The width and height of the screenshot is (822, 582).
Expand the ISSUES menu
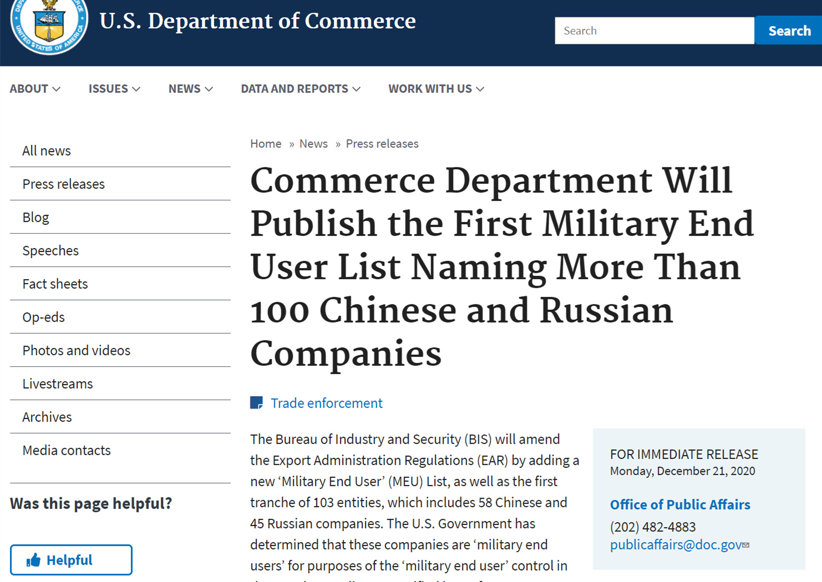pyautogui.click(x=114, y=89)
